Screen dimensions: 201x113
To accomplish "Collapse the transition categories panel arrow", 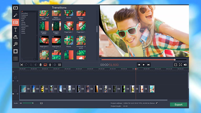I will pyautogui.click(x=37, y=36).
